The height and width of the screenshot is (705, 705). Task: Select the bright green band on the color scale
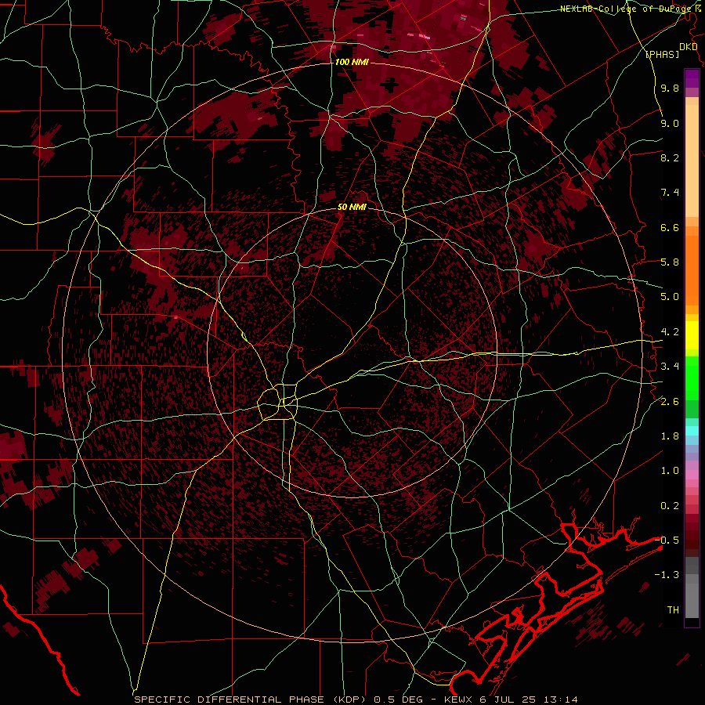pyautogui.click(x=692, y=378)
